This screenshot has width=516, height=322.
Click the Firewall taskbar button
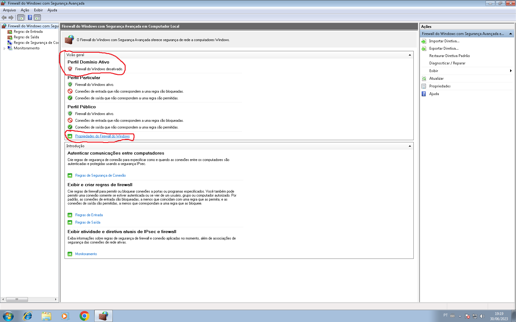[104, 316]
